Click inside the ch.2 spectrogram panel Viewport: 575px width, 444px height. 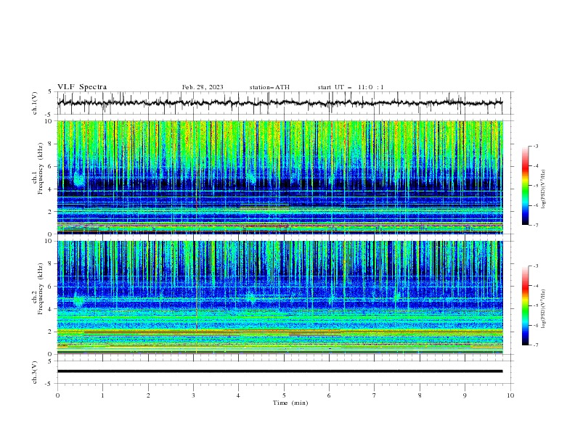coord(280,297)
